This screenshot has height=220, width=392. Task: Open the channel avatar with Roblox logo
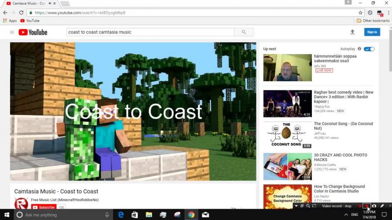[21, 203]
